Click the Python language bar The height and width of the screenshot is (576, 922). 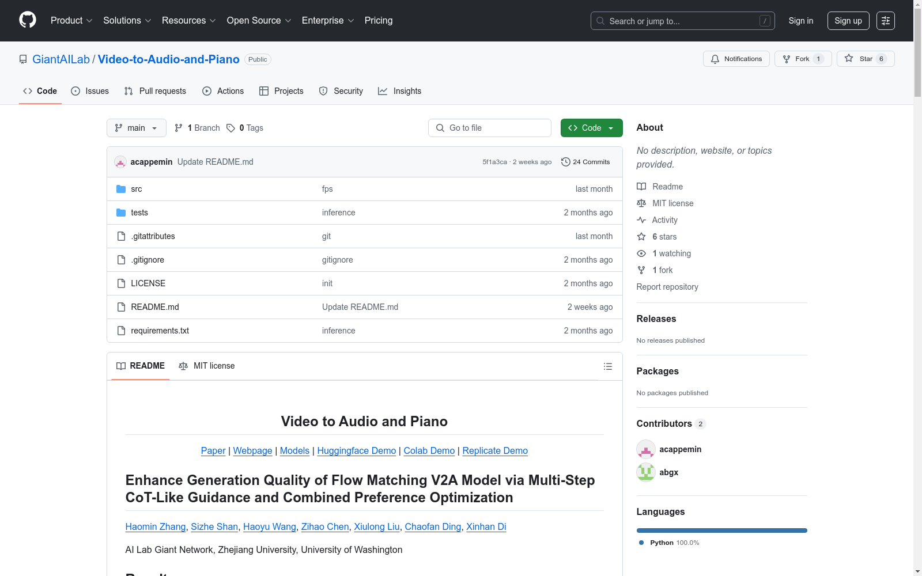click(x=722, y=530)
